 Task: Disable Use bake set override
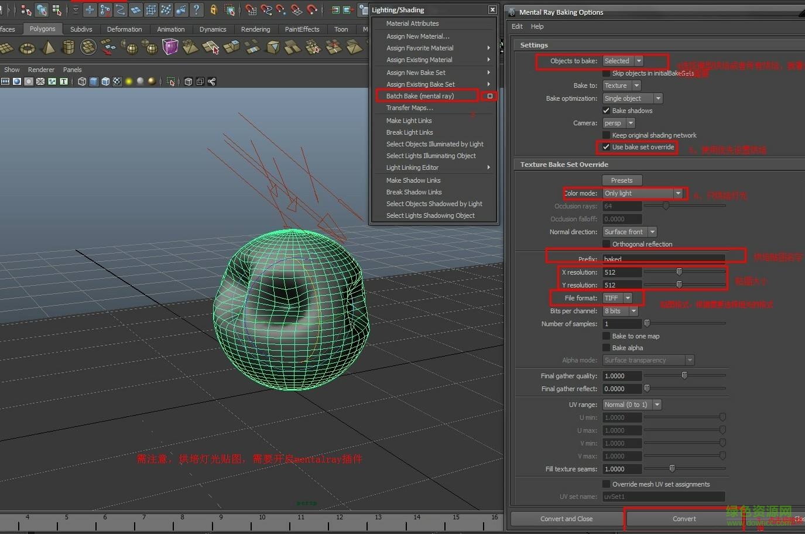607,147
